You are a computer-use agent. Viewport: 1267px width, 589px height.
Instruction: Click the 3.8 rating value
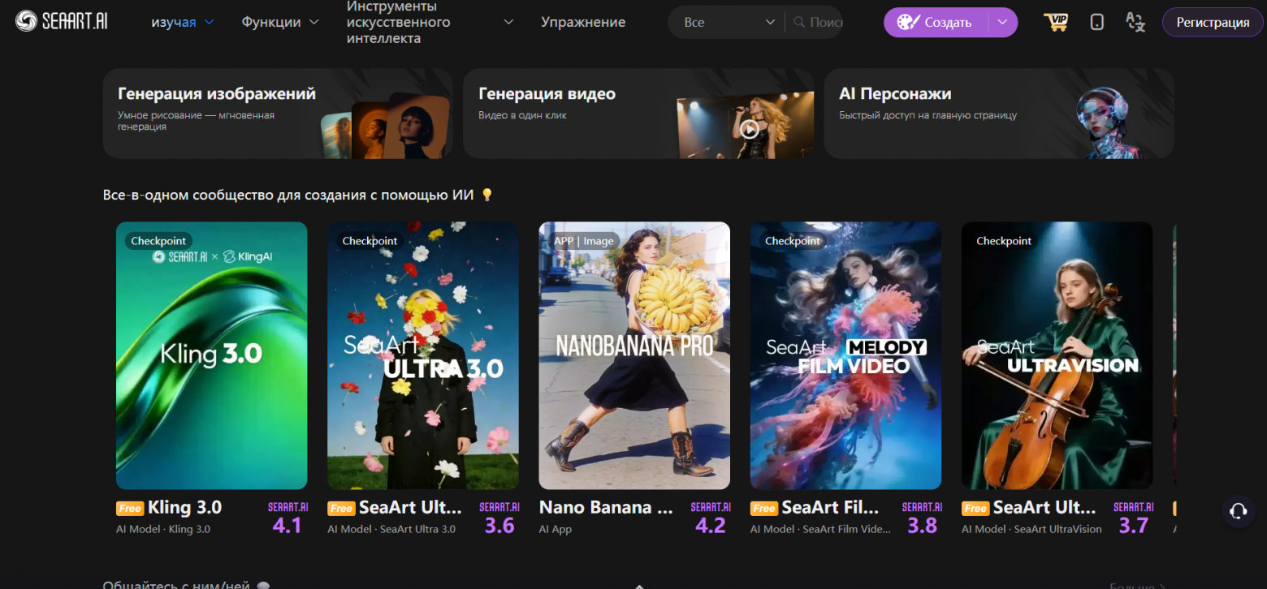pos(923,525)
